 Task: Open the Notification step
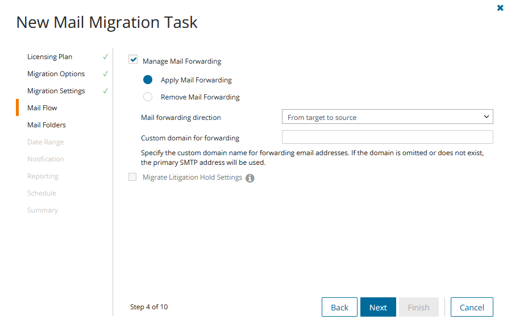(45, 159)
